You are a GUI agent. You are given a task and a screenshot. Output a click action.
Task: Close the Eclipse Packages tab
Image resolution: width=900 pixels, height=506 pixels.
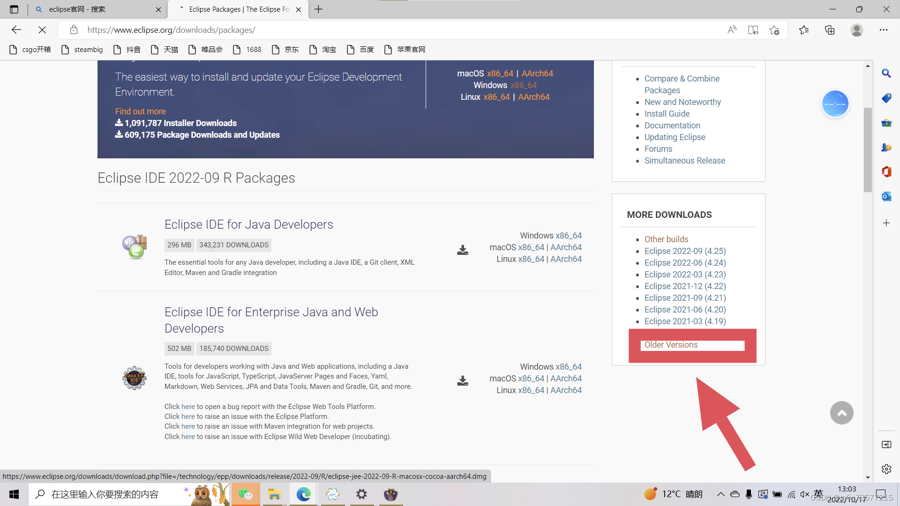pos(299,9)
